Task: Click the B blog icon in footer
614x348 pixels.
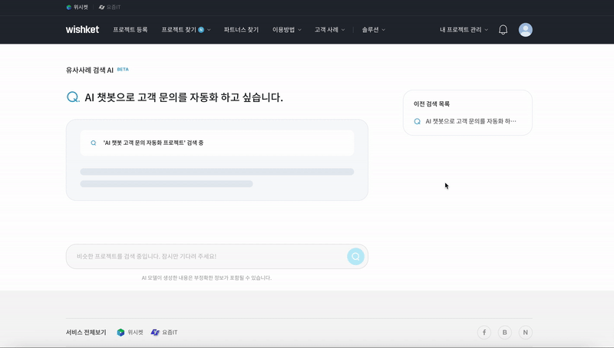Action: 505,332
